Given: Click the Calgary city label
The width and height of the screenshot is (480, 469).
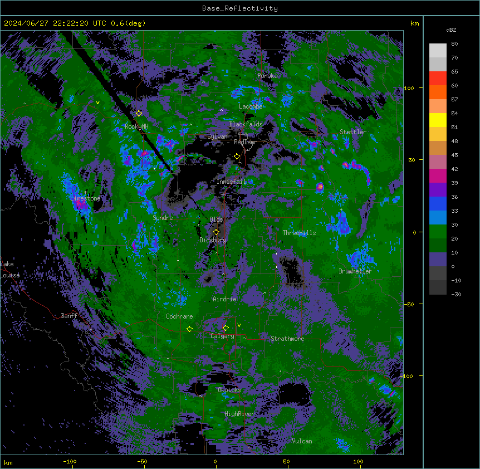Looking at the screenshot, I should pos(222,336).
